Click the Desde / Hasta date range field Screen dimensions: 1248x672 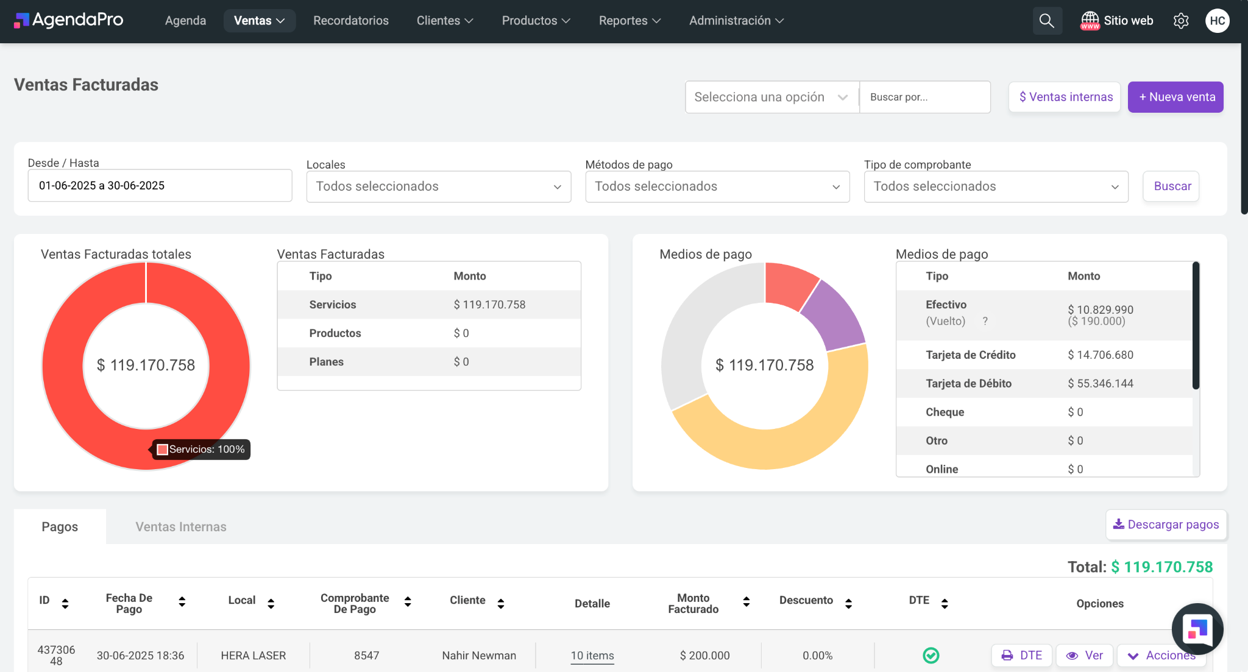160,186
